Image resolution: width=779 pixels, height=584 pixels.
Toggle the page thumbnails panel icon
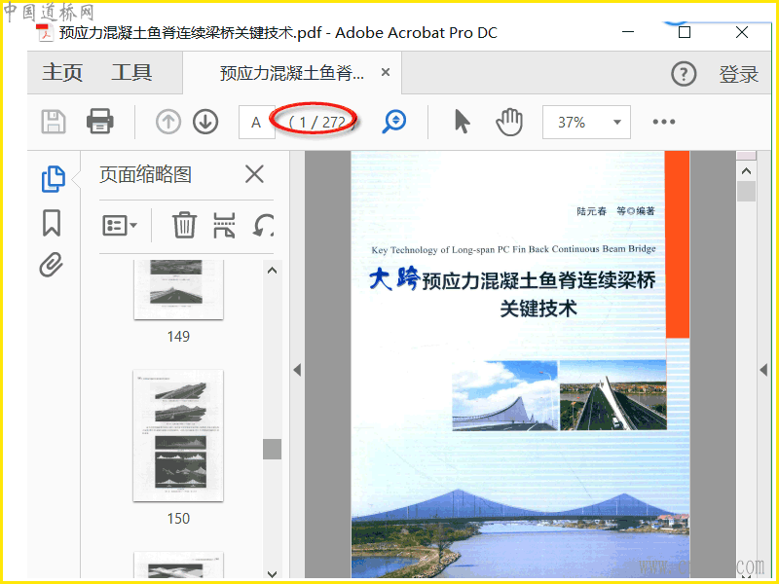point(53,179)
